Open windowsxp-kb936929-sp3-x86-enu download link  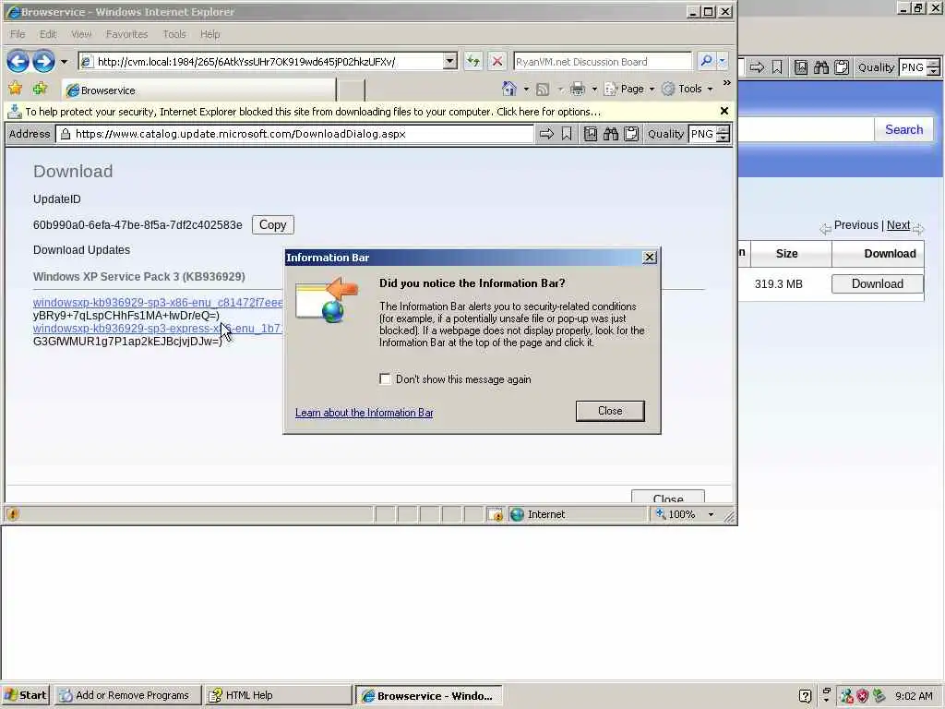pos(158,303)
